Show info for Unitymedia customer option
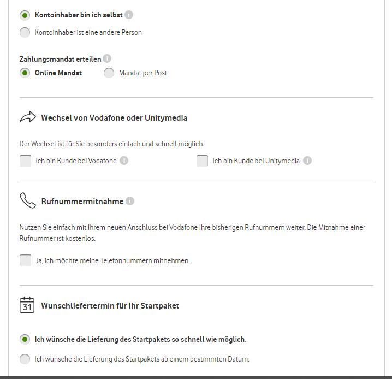Image resolution: width=392 pixels, height=379 pixels. coord(307,161)
